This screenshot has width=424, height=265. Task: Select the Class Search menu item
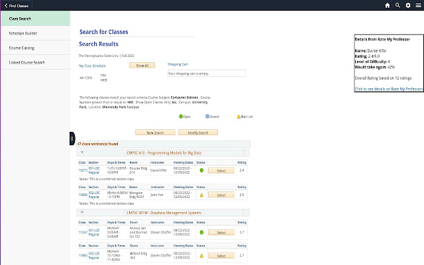[35, 19]
